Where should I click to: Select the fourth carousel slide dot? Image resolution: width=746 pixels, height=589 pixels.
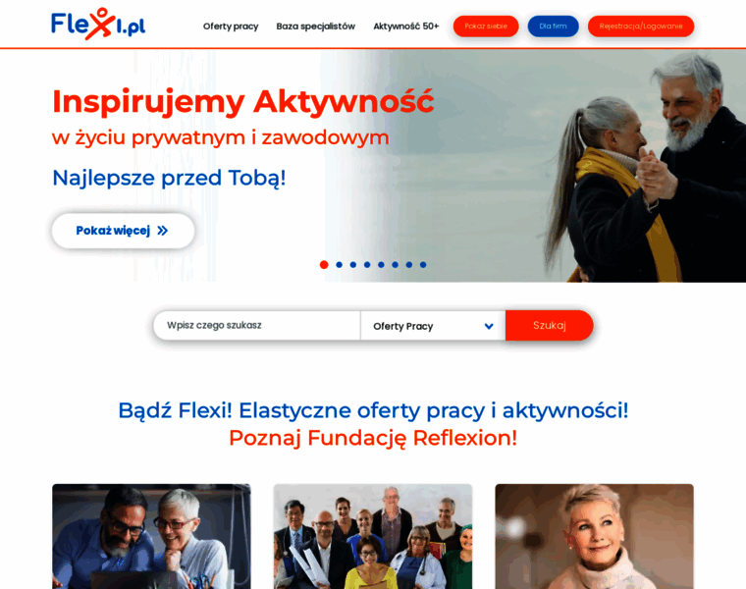(367, 264)
